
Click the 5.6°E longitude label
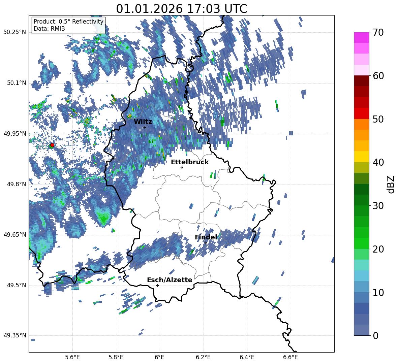(72, 357)
